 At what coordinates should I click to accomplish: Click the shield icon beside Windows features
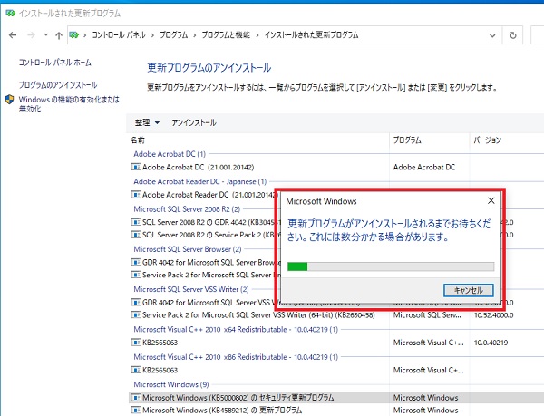point(10,100)
